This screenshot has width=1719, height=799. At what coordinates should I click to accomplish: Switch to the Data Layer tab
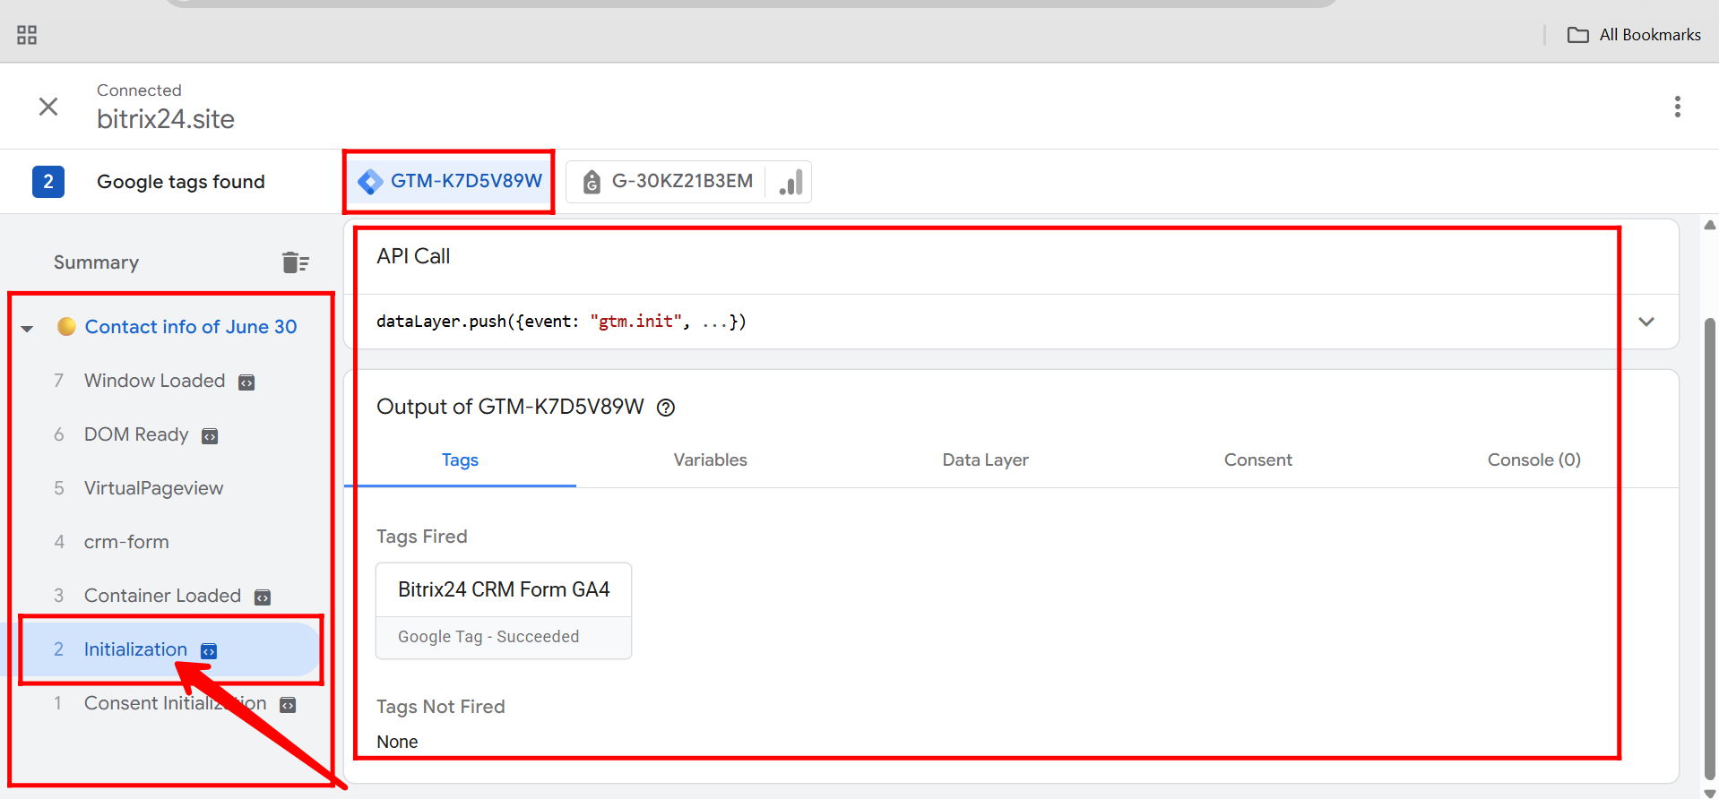pos(986,460)
